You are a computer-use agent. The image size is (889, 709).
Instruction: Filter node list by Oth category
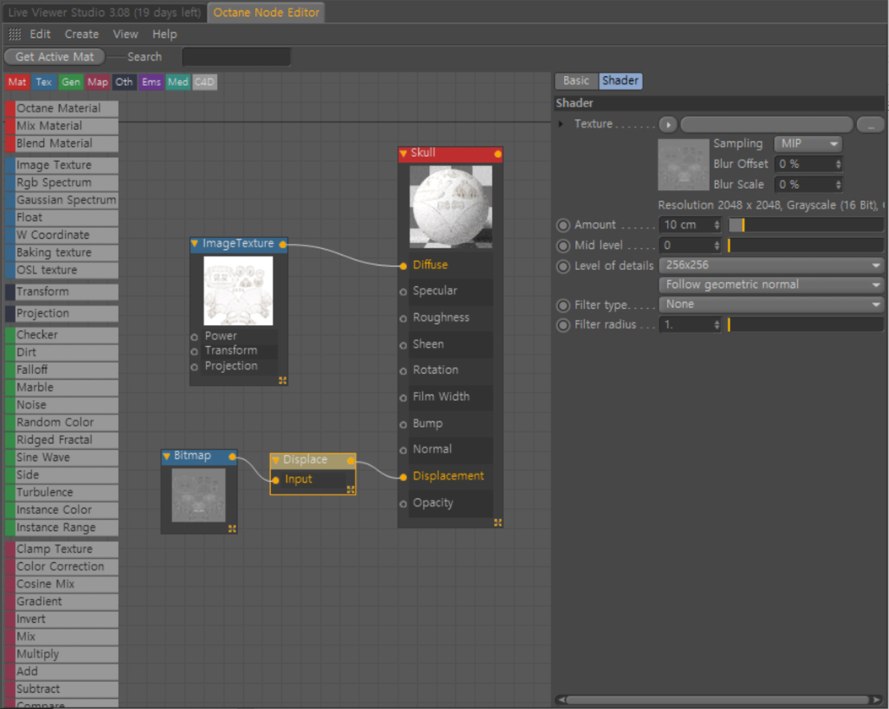point(124,82)
